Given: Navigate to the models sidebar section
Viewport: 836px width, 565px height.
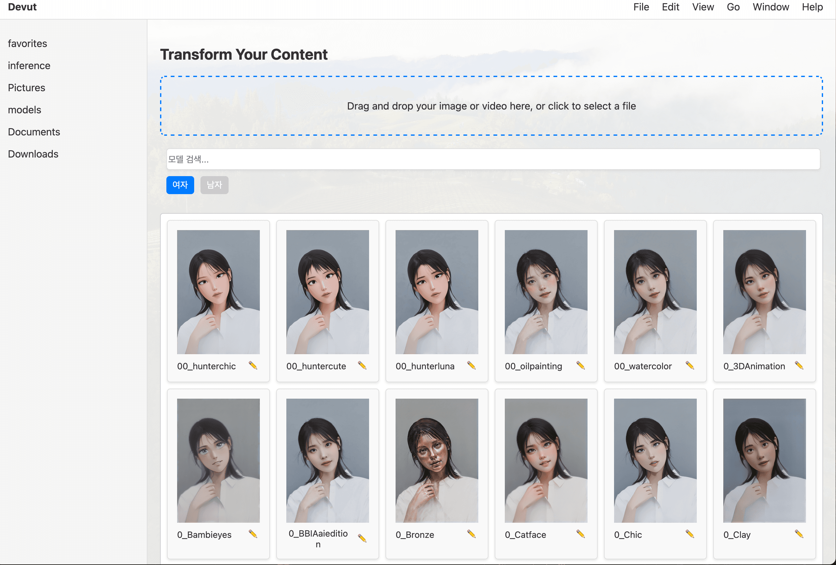Looking at the screenshot, I should (24, 110).
